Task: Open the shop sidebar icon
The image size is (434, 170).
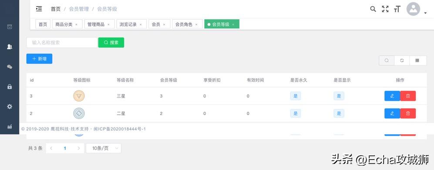Action: tap(10, 27)
